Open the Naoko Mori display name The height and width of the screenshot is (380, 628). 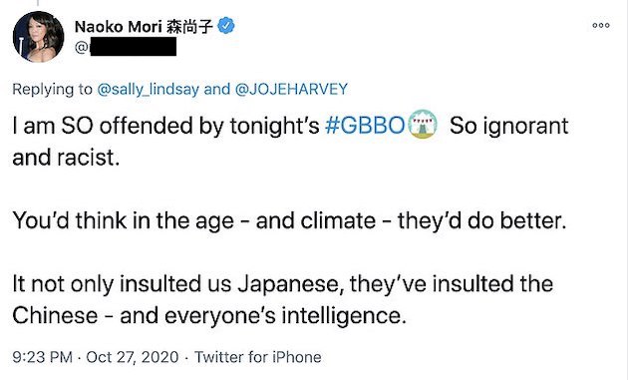coord(119,27)
